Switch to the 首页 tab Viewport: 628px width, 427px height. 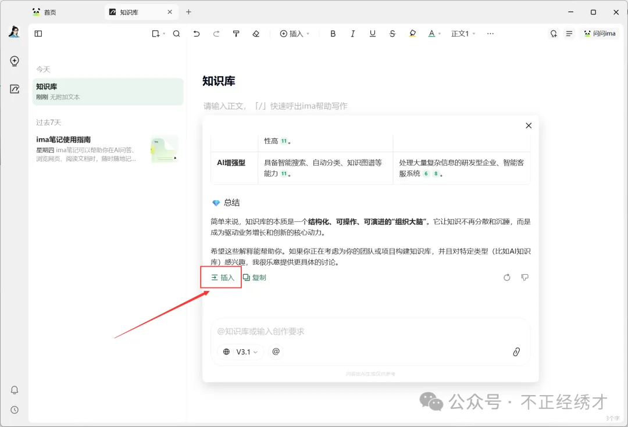44,12
